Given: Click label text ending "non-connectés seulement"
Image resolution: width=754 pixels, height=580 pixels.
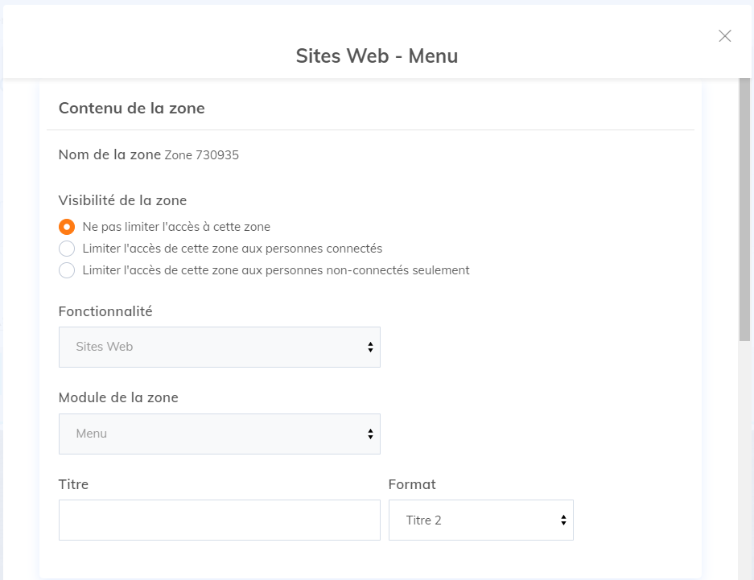Looking at the screenshot, I should (275, 270).
